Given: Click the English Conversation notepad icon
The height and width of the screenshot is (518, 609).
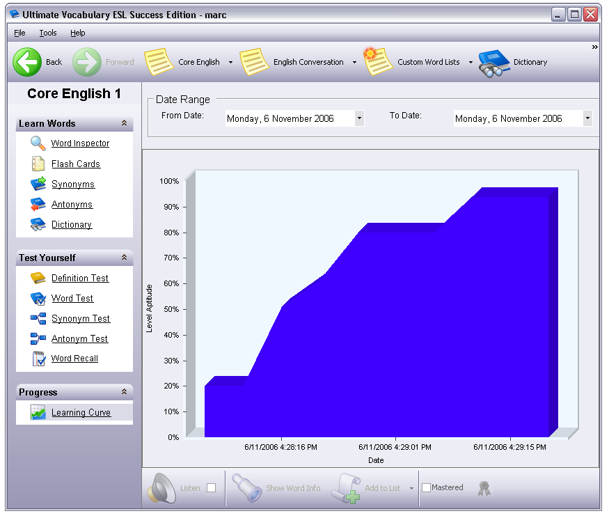Looking at the screenshot, I should [x=255, y=61].
